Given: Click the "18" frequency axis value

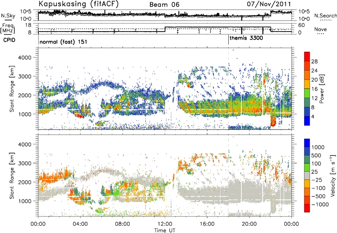Looking at the screenshot, I should 28,25.
